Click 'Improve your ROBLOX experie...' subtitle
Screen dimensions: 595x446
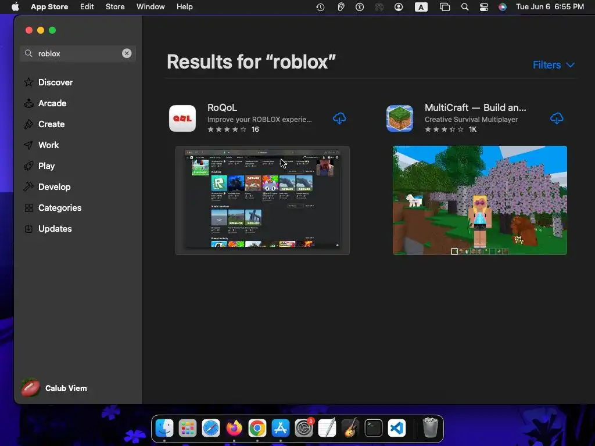tap(260, 119)
